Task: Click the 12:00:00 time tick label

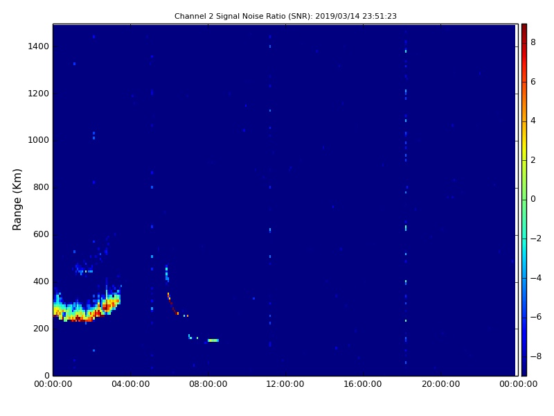Action: [x=285, y=384]
